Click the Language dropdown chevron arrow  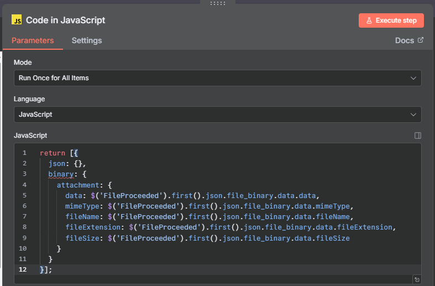pos(413,115)
